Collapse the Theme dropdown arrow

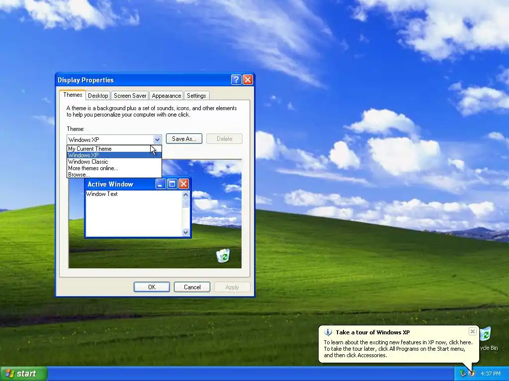157,139
